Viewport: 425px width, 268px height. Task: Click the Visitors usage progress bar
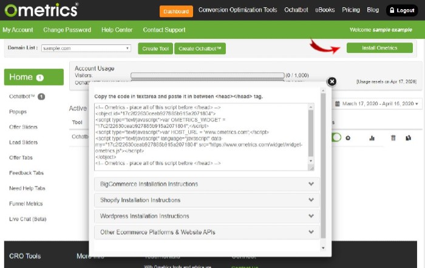coord(208,75)
